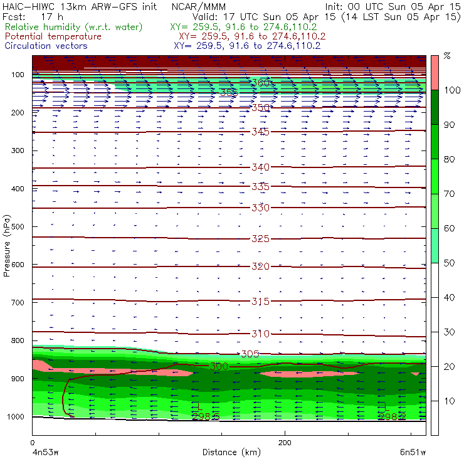This screenshot has width=464, height=464.
Task: Click the 4n53w start coordinate label
Action: pyautogui.click(x=45, y=453)
